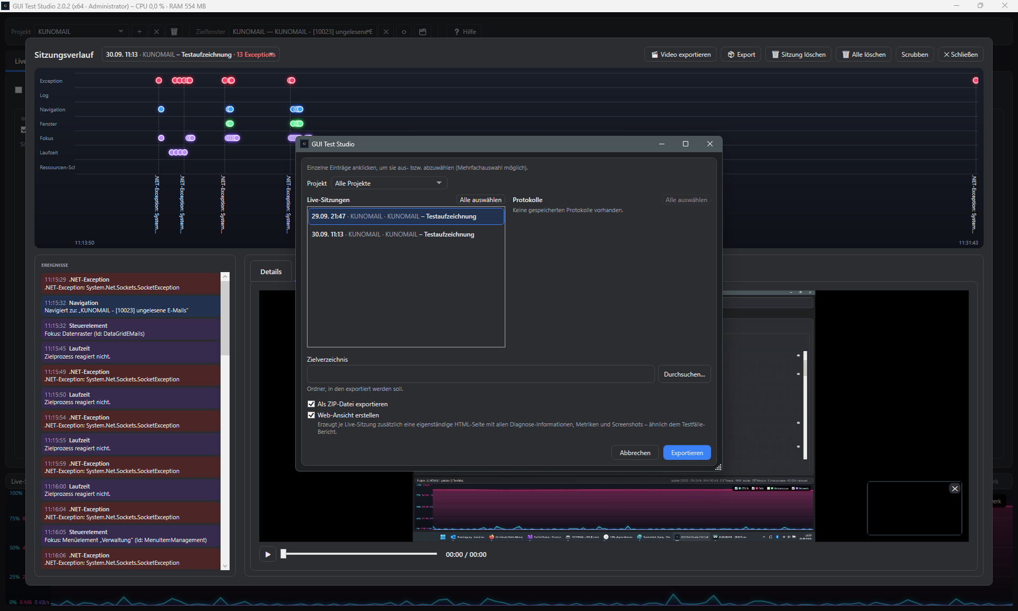The image size is (1018, 611).
Task: Click the plus icon to add a project
Action: click(x=139, y=32)
